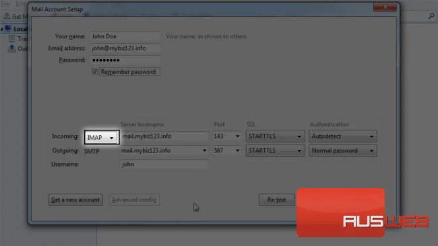Open the outgoing SSL STARTTLS dropdown
This screenshot has height=246, width=438.
pos(275,151)
